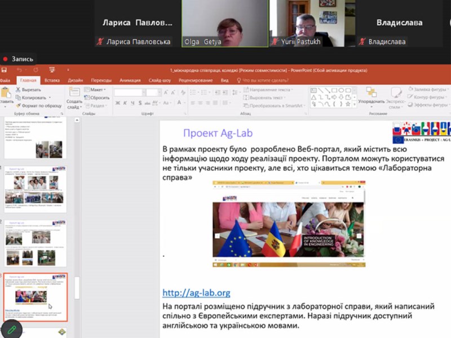Click the Arrange (Упорядочить) icon
The height and width of the screenshot is (338, 451).
[371, 92]
